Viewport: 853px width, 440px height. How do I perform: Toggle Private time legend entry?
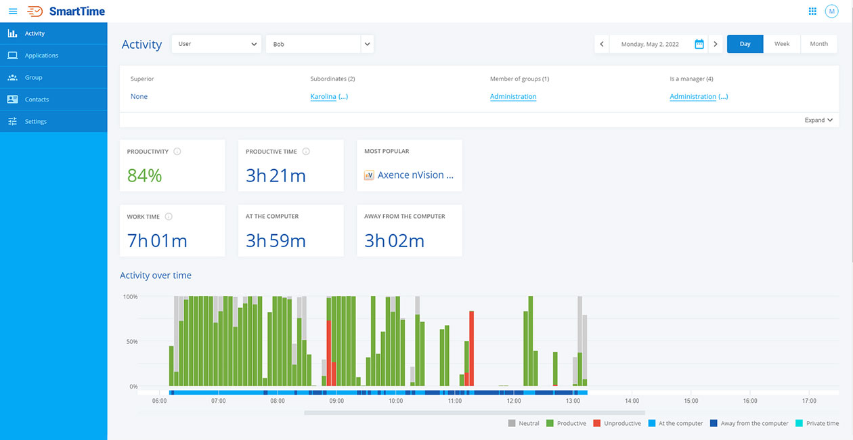[817, 423]
